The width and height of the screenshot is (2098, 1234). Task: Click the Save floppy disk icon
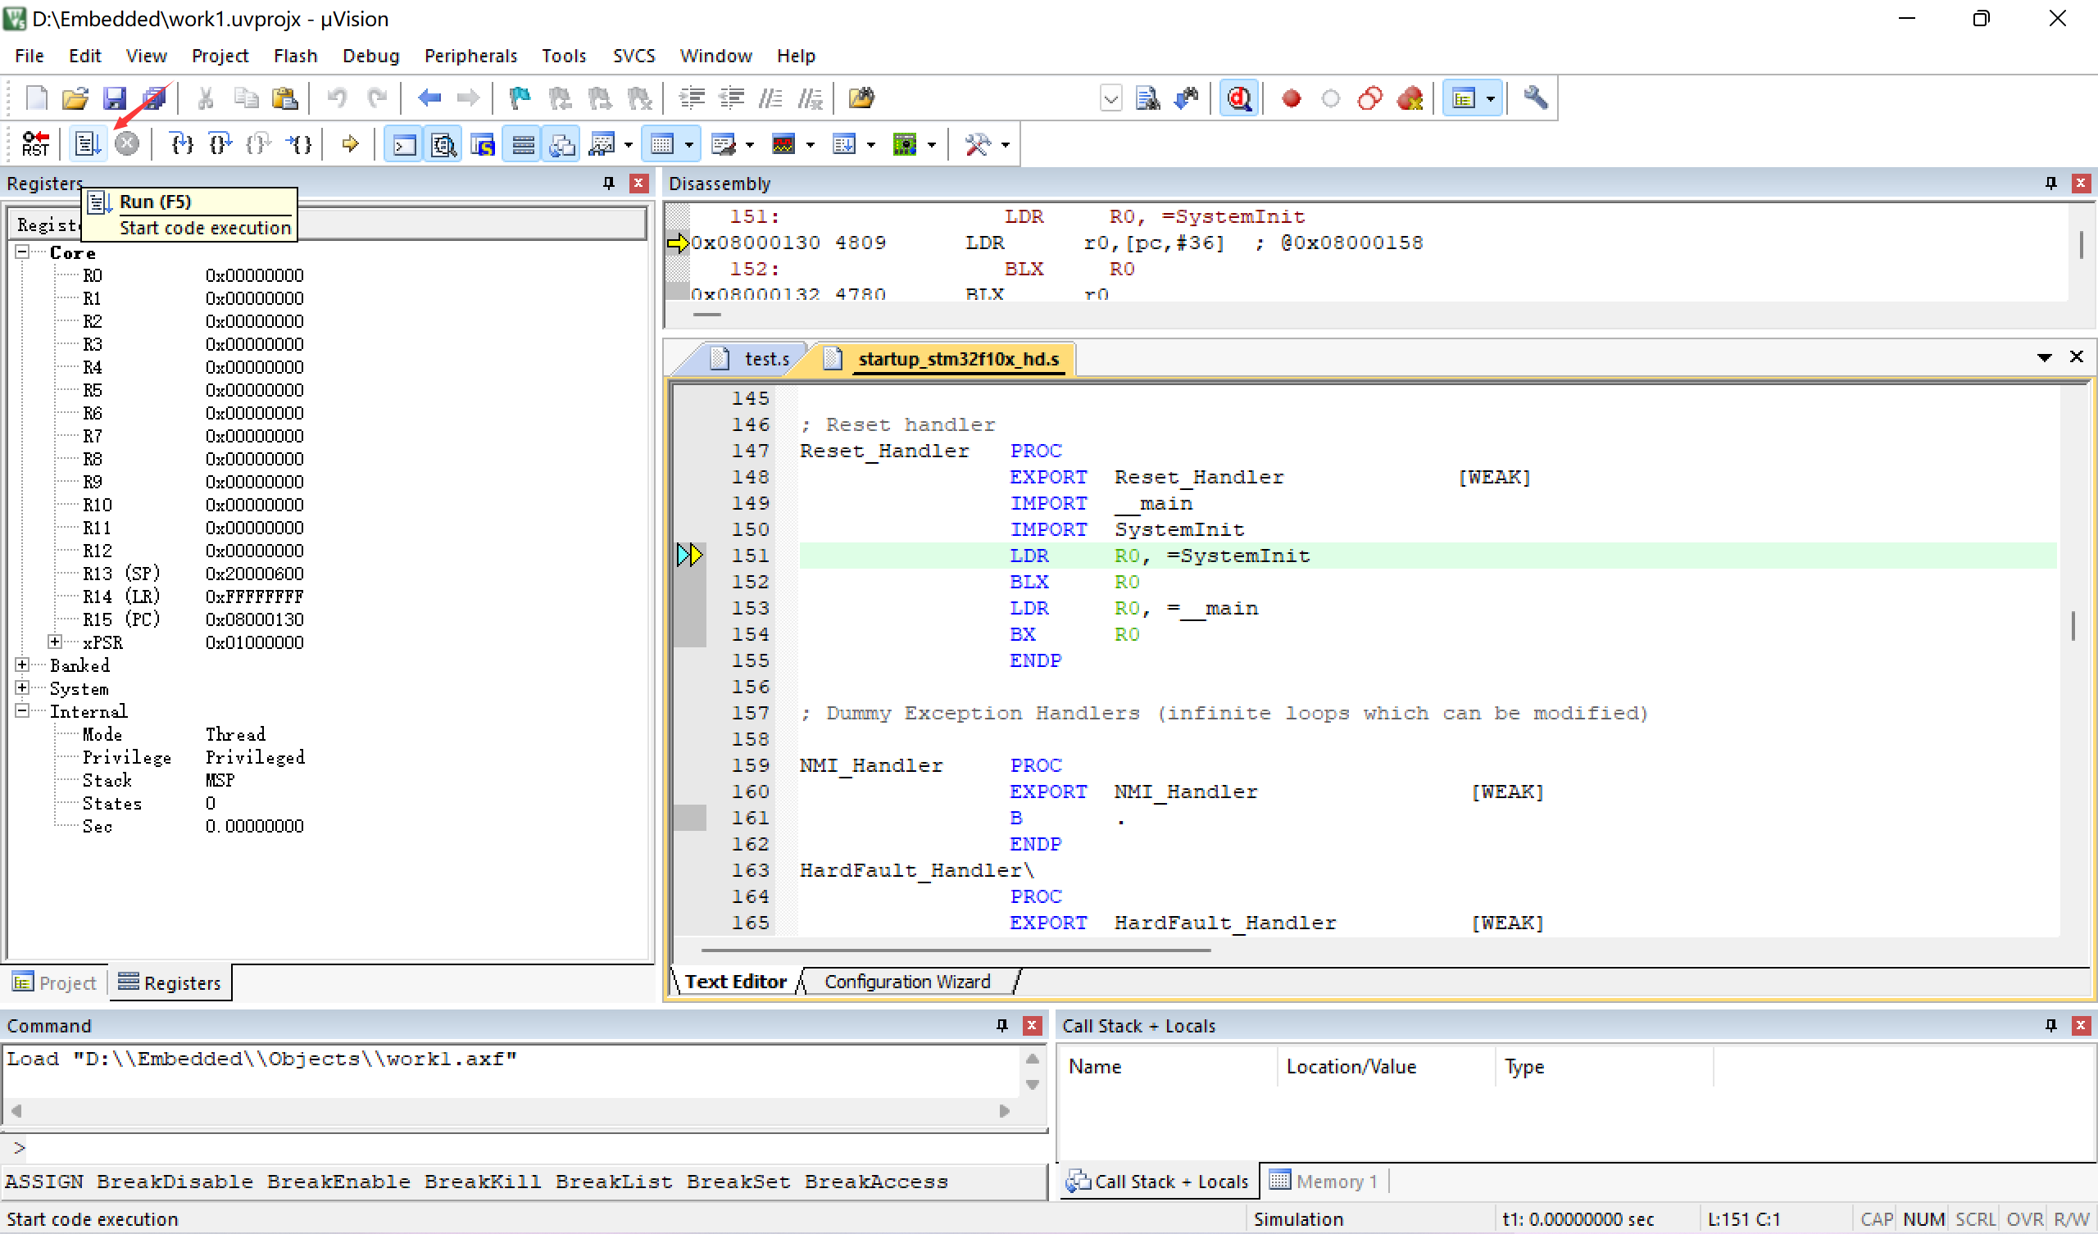[x=114, y=98]
